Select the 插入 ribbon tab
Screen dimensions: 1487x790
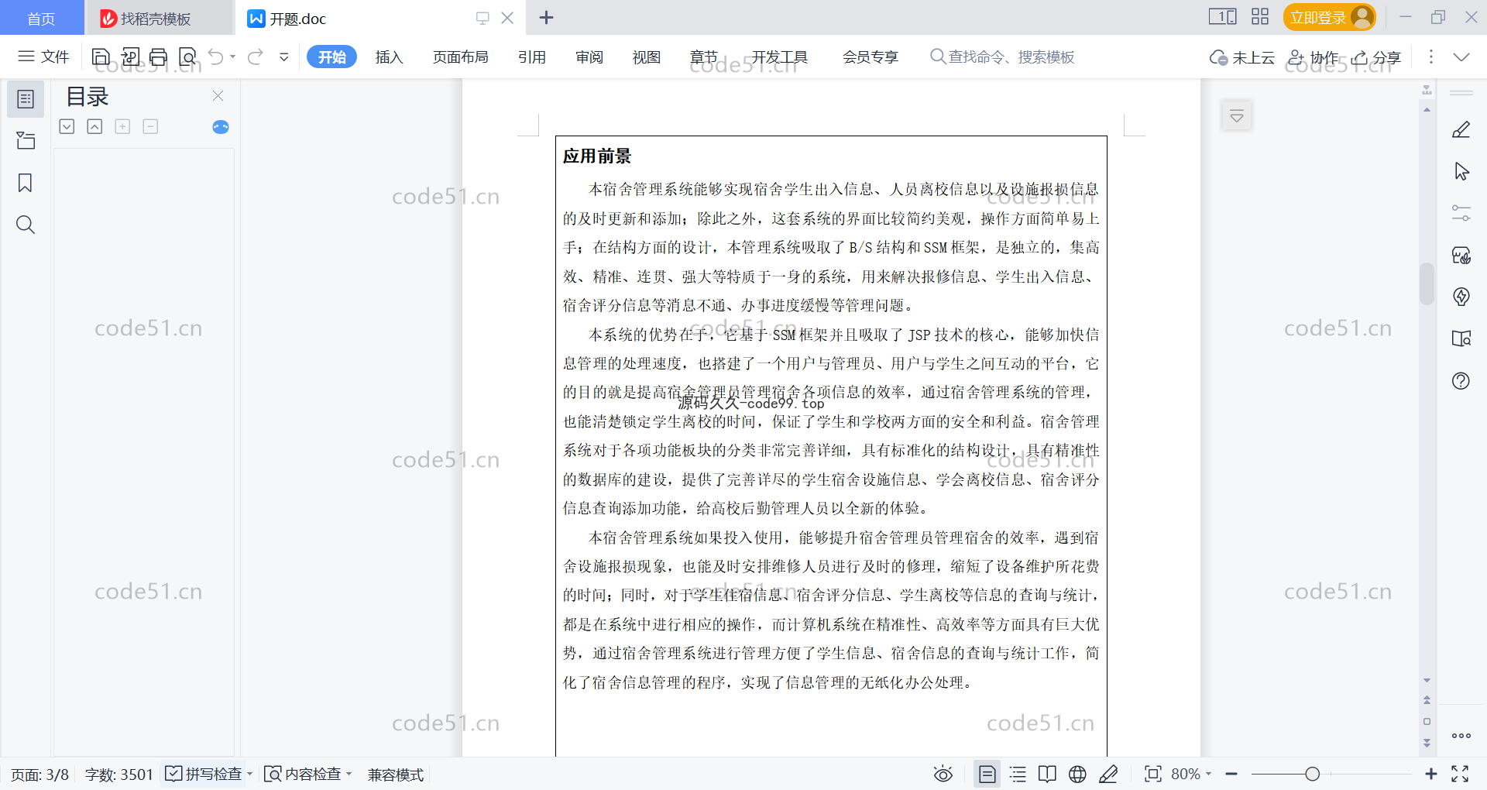point(390,57)
